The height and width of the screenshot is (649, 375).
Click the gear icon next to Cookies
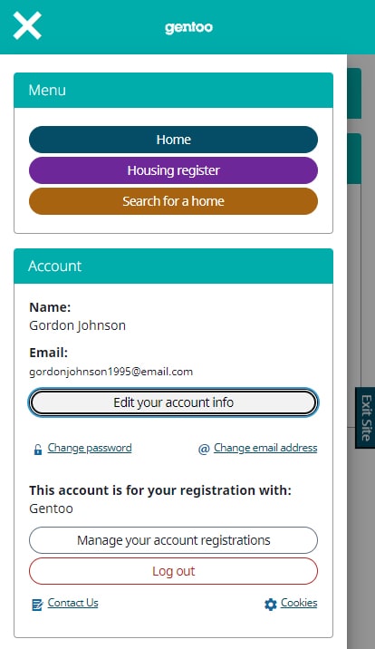tap(271, 605)
